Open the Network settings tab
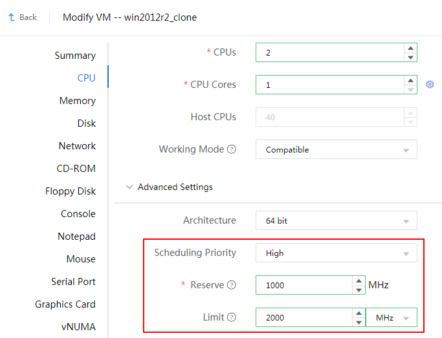 tap(77, 146)
